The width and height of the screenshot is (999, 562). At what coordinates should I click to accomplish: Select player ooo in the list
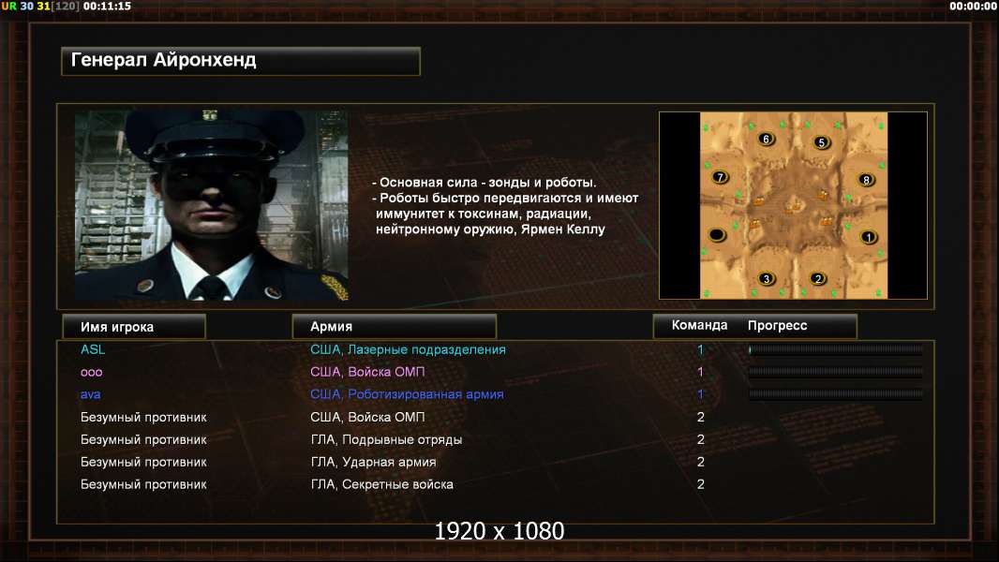pyautogui.click(x=91, y=373)
